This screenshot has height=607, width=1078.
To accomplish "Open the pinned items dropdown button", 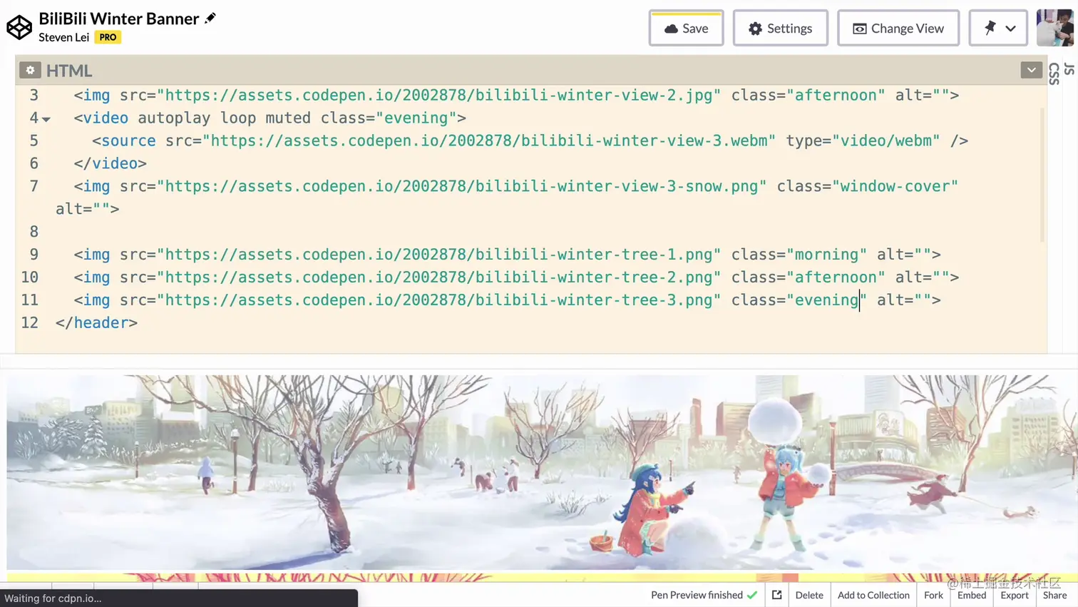I will pos(998,29).
